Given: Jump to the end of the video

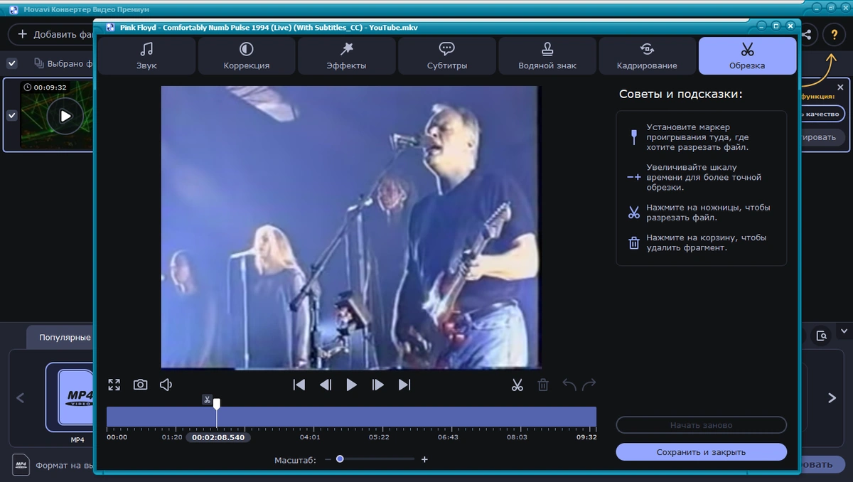Looking at the screenshot, I should click(x=404, y=385).
